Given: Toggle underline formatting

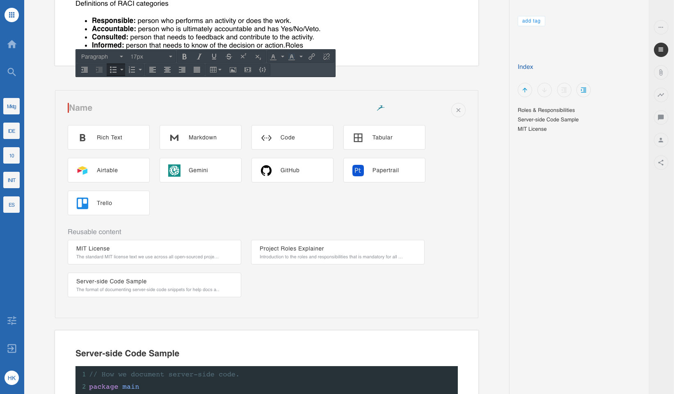Looking at the screenshot, I should (214, 57).
